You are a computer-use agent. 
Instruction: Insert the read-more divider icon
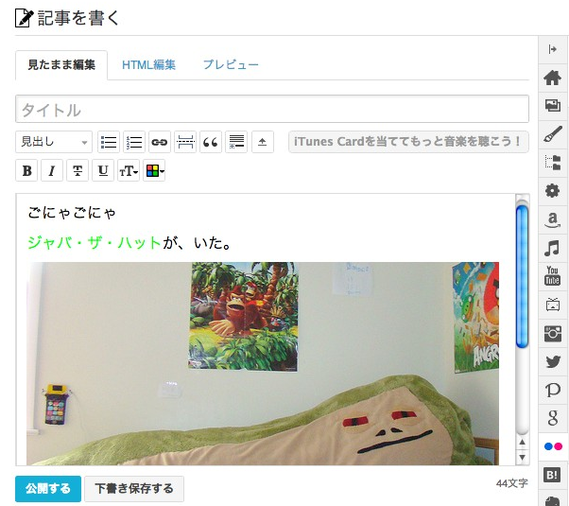pyautogui.click(x=185, y=142)
